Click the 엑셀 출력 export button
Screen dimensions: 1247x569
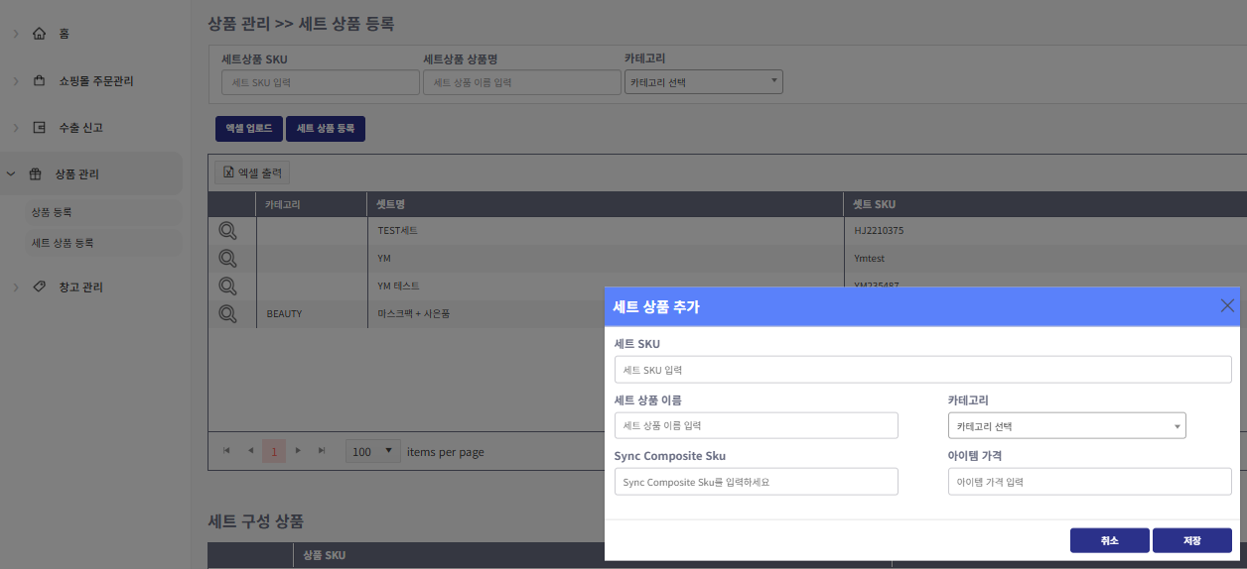click(251, 172)
